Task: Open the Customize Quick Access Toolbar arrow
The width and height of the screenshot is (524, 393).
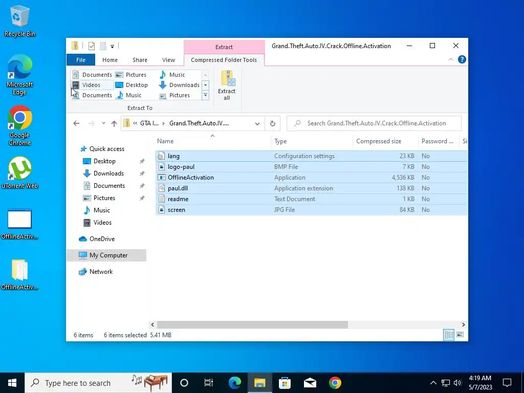Action: coord(112,47)
